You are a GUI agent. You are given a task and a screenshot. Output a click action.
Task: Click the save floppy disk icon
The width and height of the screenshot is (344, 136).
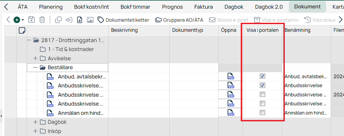click(32, 20)
